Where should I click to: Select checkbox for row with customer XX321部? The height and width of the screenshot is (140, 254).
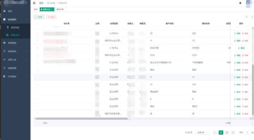pos(37,48)
